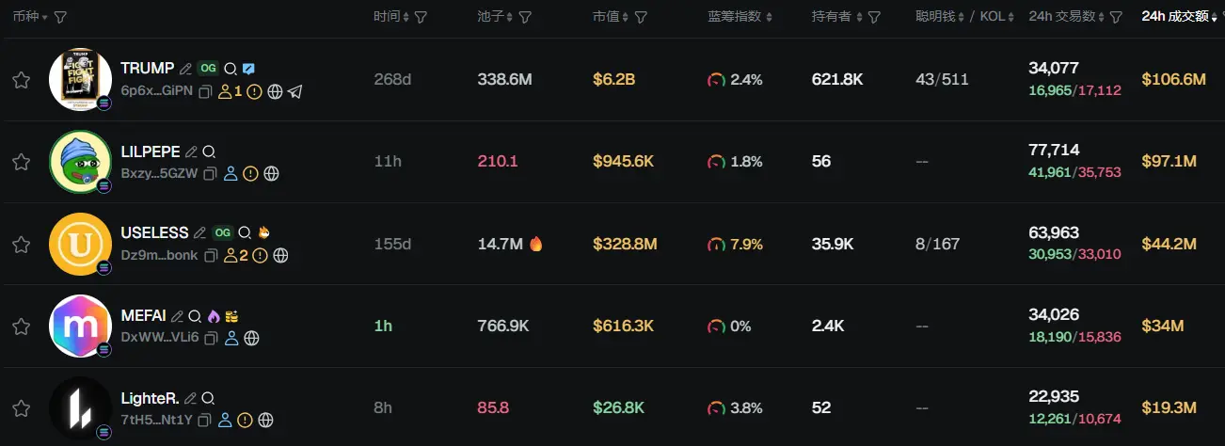Star the TRUMP token as favorite
The width and height of the screenshot is (1225, 446).
[x=21, y=80]
